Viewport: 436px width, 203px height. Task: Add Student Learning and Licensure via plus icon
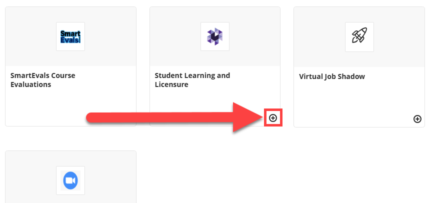coord(273,118)
